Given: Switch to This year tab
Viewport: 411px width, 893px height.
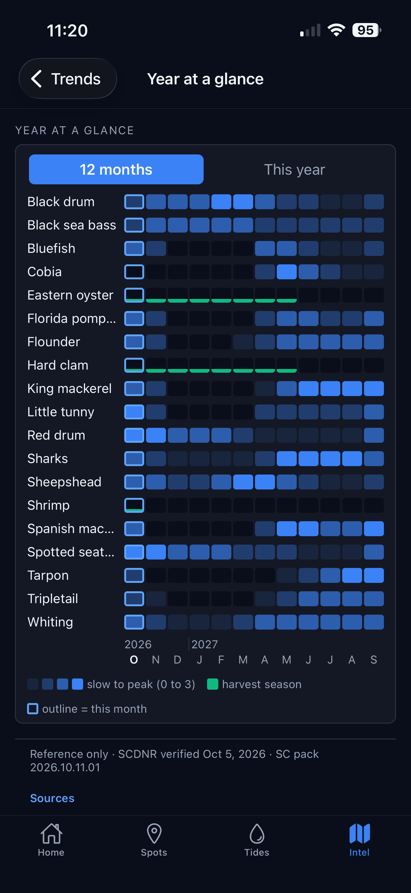Looking at the screenshot, I should click(295, 169).
